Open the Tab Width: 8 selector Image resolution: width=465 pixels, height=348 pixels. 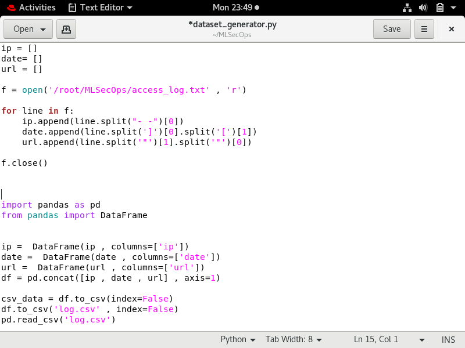pyautogui.click(x=294, y=339)
